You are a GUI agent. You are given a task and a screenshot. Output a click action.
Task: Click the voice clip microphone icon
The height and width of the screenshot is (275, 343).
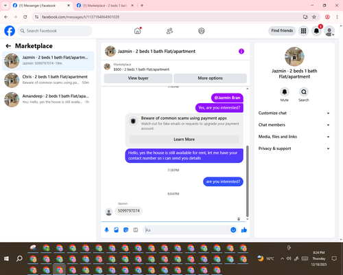pyautogui.click(x=106, y=230)
